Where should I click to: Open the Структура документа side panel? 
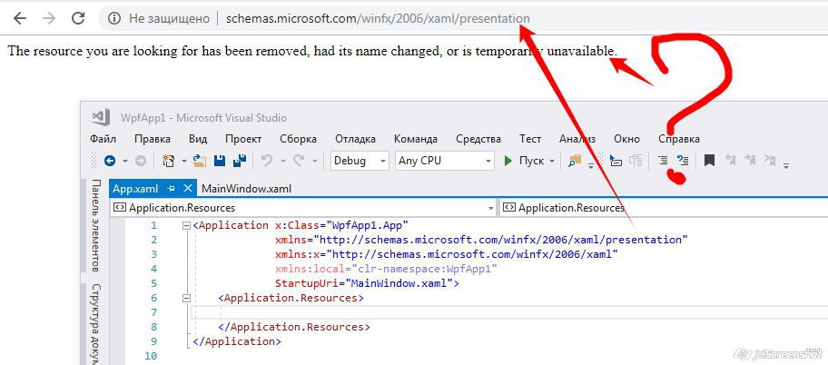96,324
